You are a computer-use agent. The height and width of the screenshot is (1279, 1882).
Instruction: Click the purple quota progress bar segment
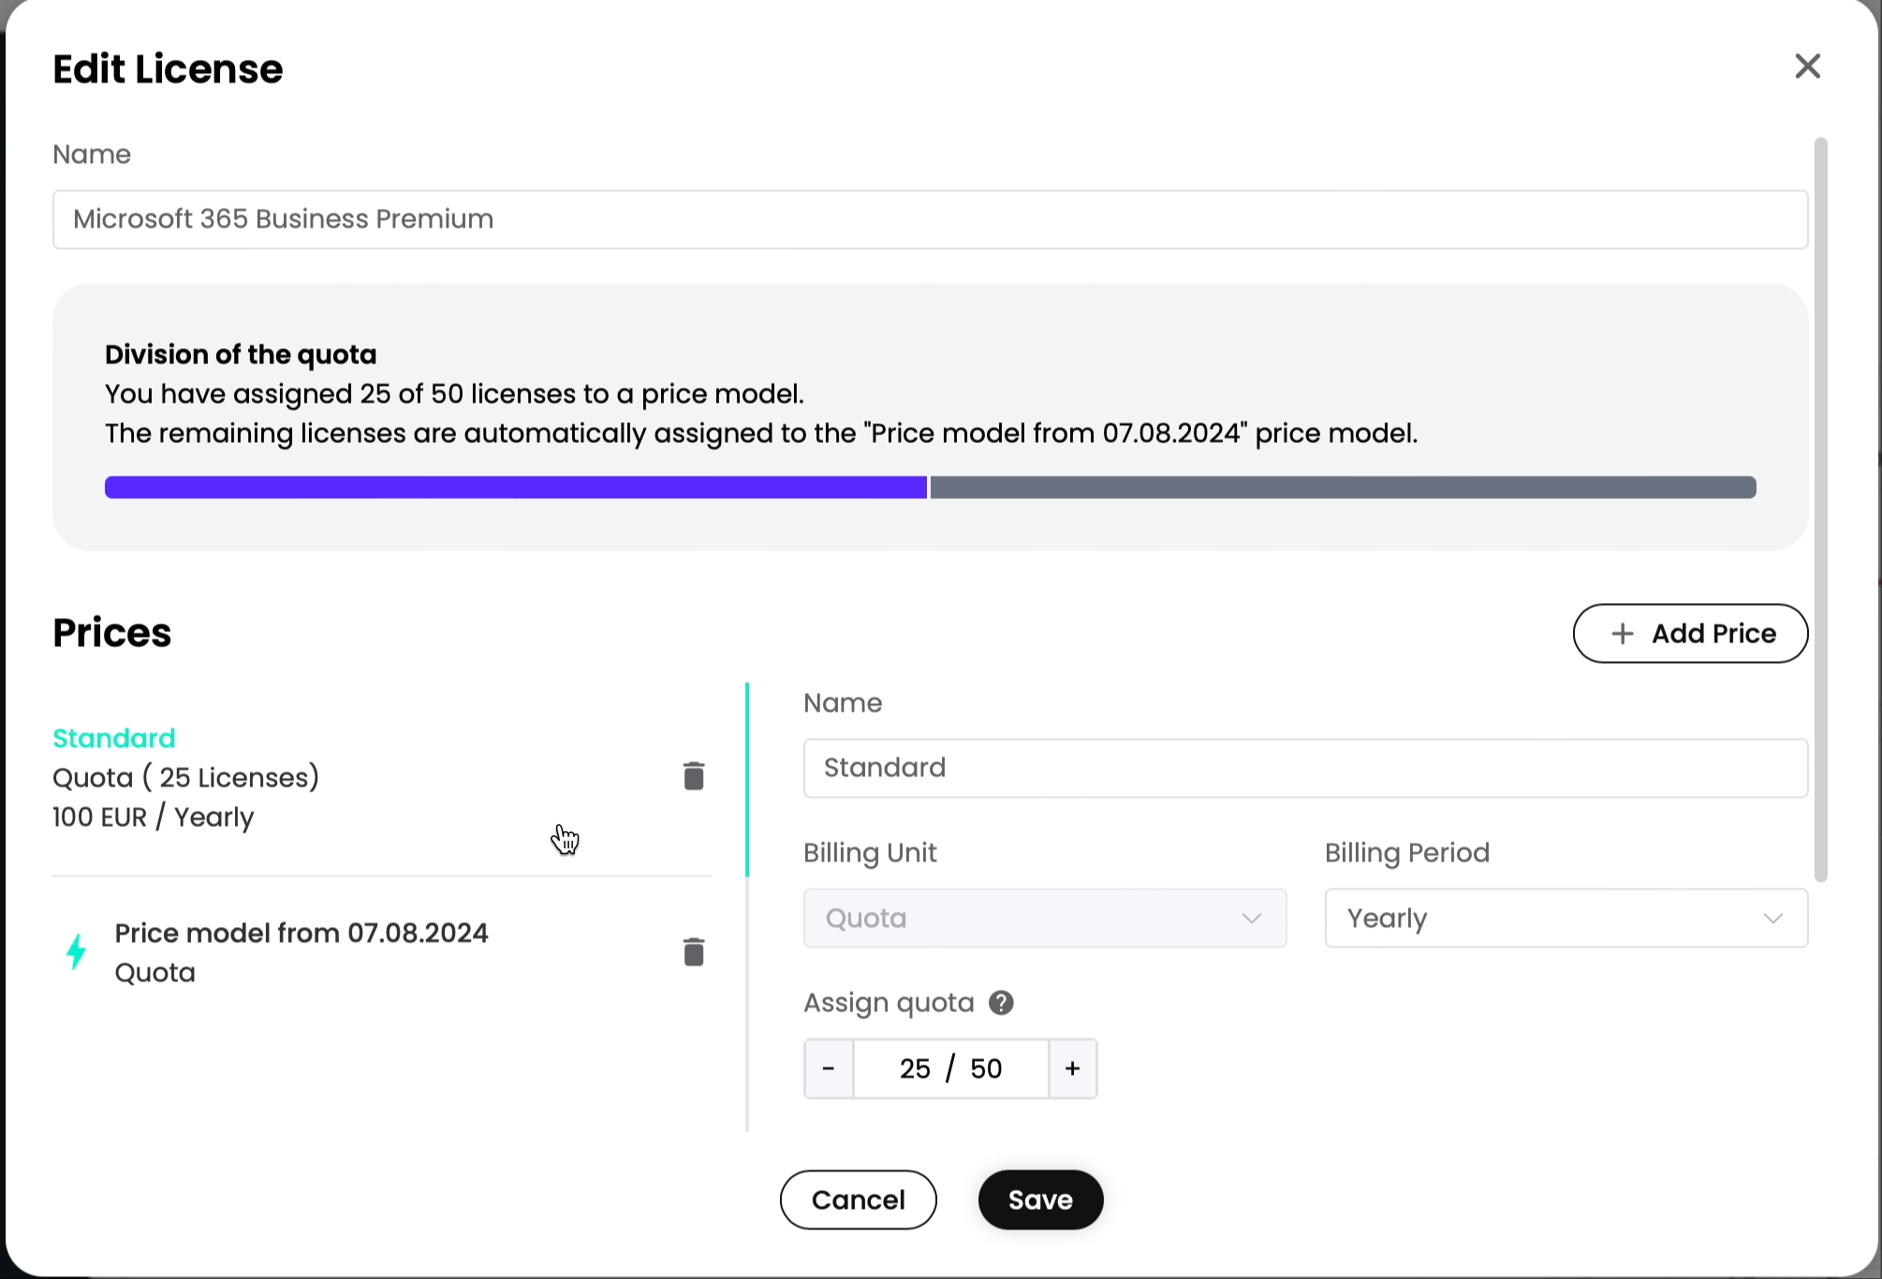(515, 488)
